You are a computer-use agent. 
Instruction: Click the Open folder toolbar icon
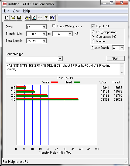click(13, 18)
